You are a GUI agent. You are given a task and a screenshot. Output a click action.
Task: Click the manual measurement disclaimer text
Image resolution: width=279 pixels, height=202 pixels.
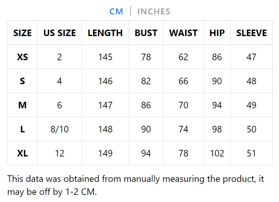pyautogui.click(x=135, y=185)
